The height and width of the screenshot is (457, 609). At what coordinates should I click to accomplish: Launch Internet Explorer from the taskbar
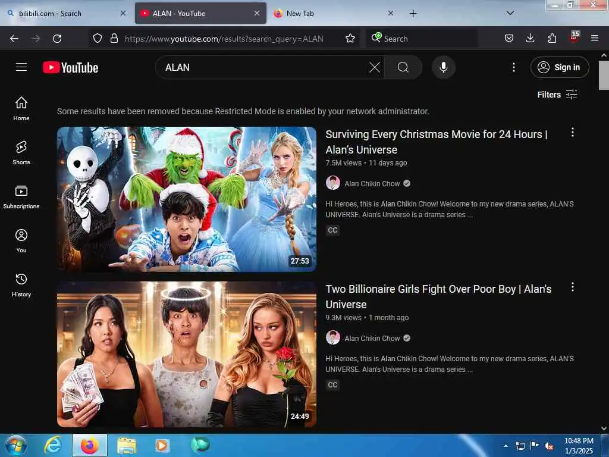click(52, 445)
